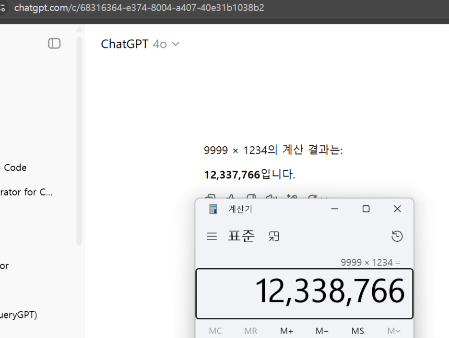Click the browser URL address bar
Screen dimensions: 449x338
[x=139, y=8]
